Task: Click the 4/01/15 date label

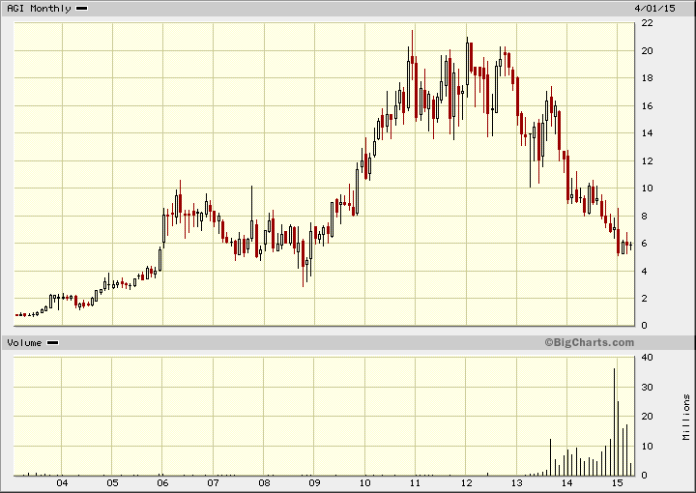Action: (x=654, y=8)
